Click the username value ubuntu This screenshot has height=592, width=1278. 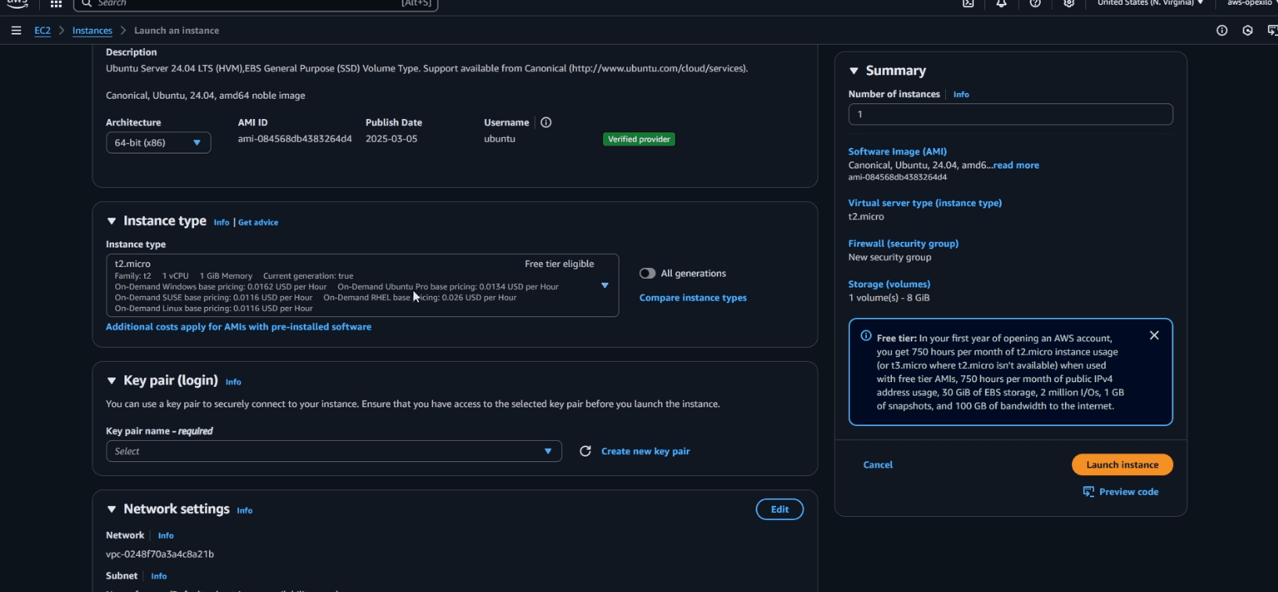coord(500,139)
